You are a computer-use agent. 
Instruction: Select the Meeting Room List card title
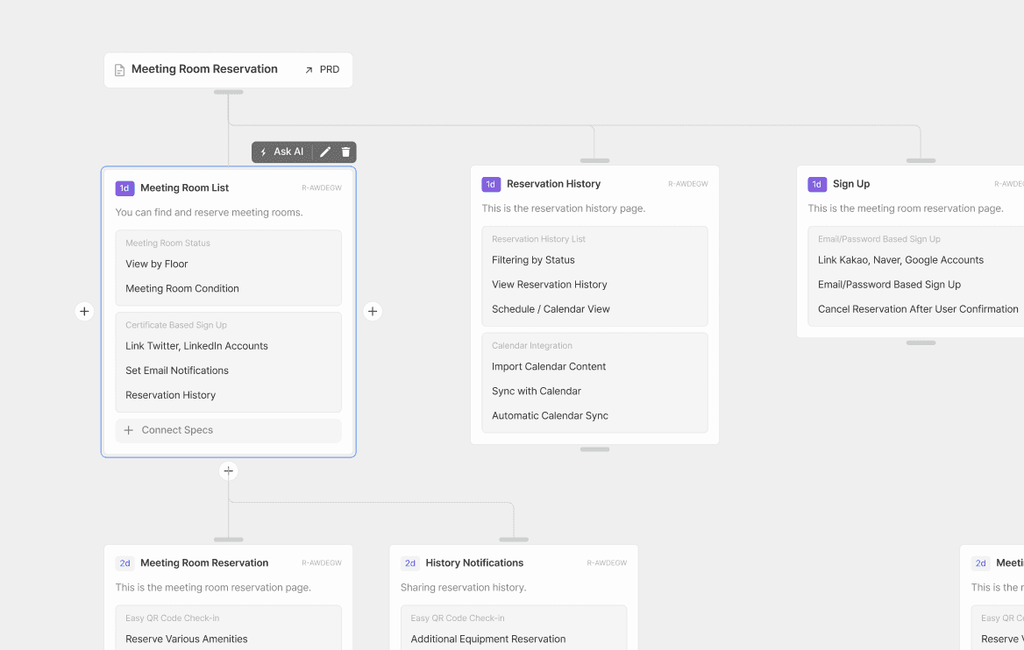coord(185,188)
